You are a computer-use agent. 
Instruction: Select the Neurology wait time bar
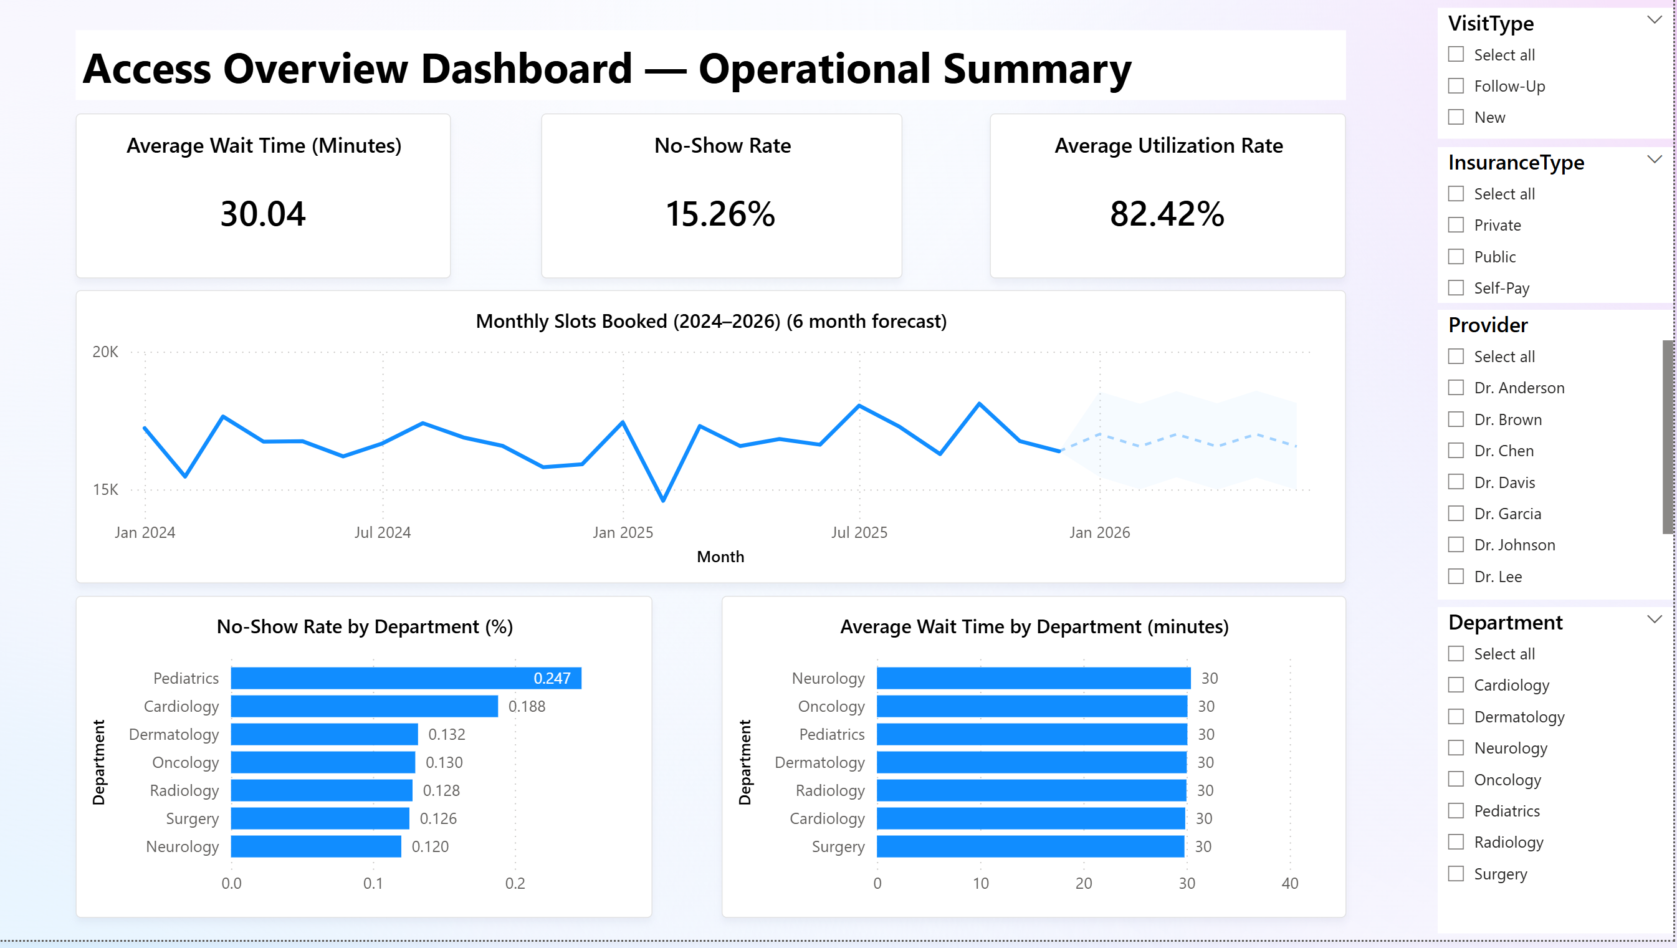[x=1033, y=677]
